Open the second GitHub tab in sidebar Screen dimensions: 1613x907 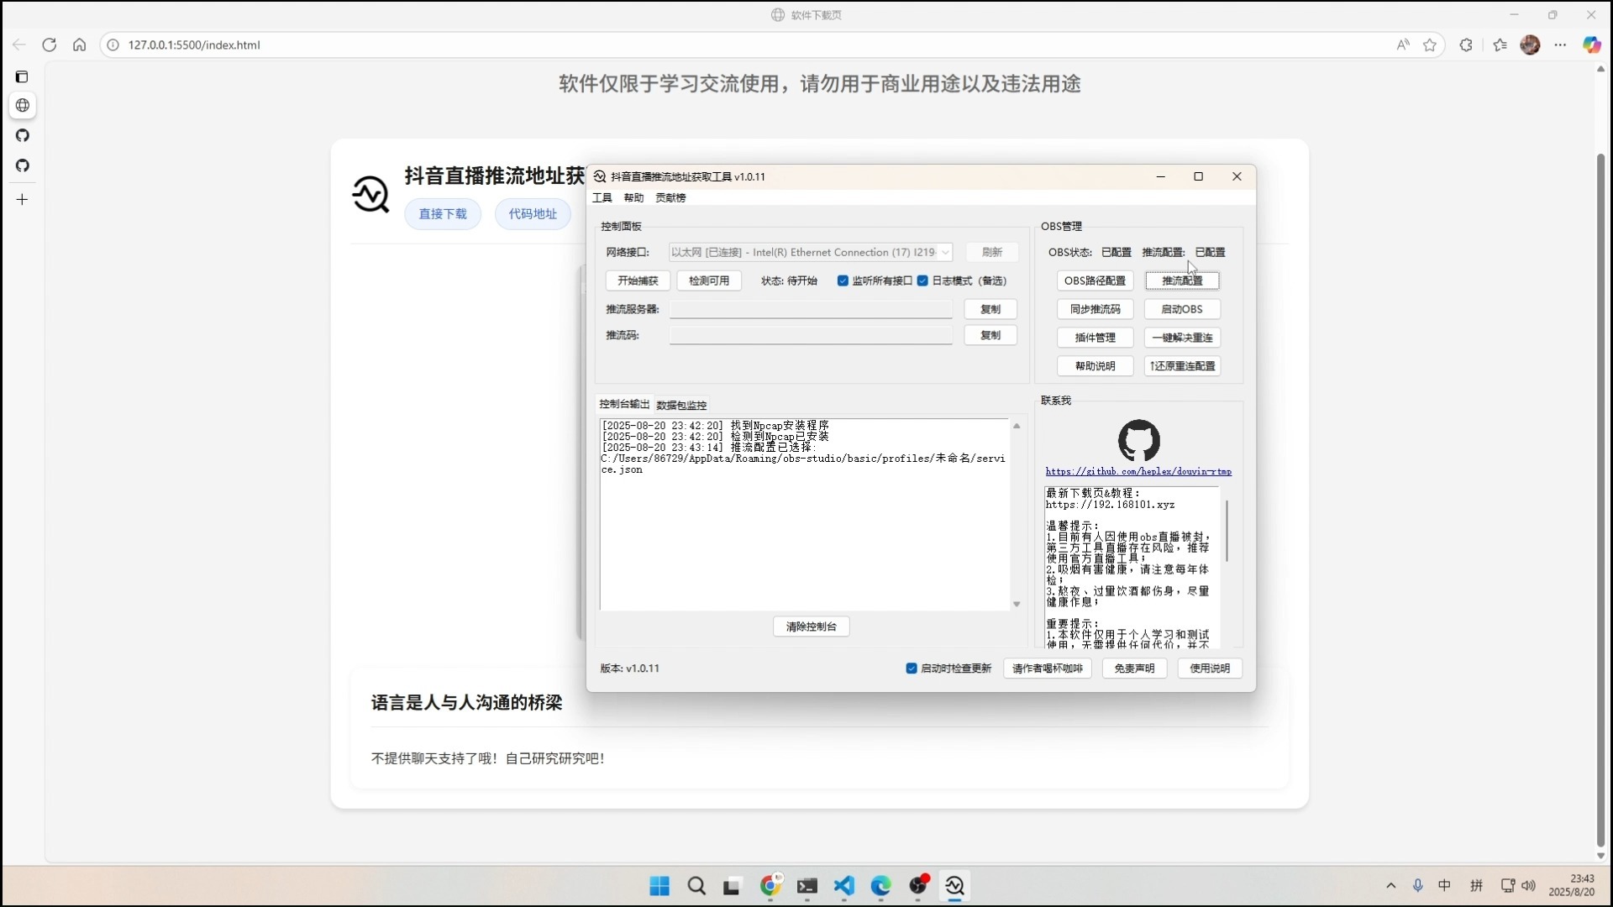pos(23,165)
